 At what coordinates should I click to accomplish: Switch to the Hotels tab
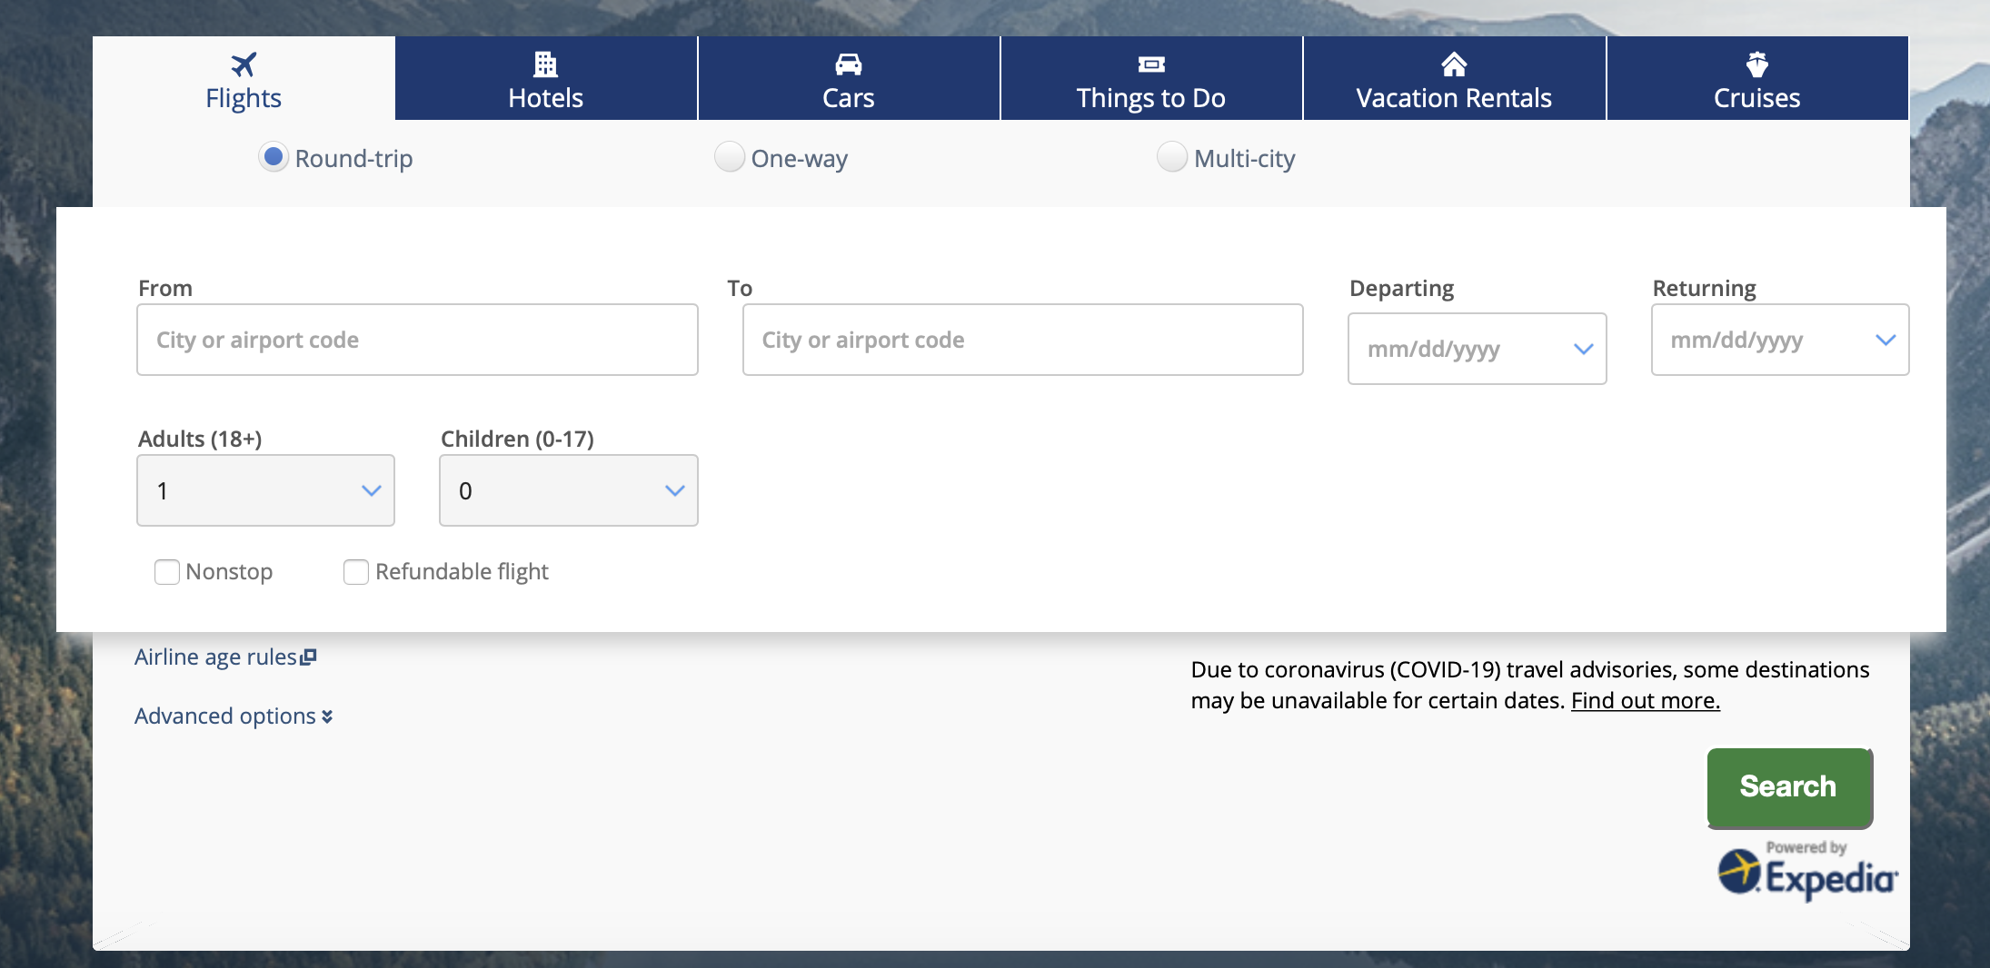click(x=546, y=78)
